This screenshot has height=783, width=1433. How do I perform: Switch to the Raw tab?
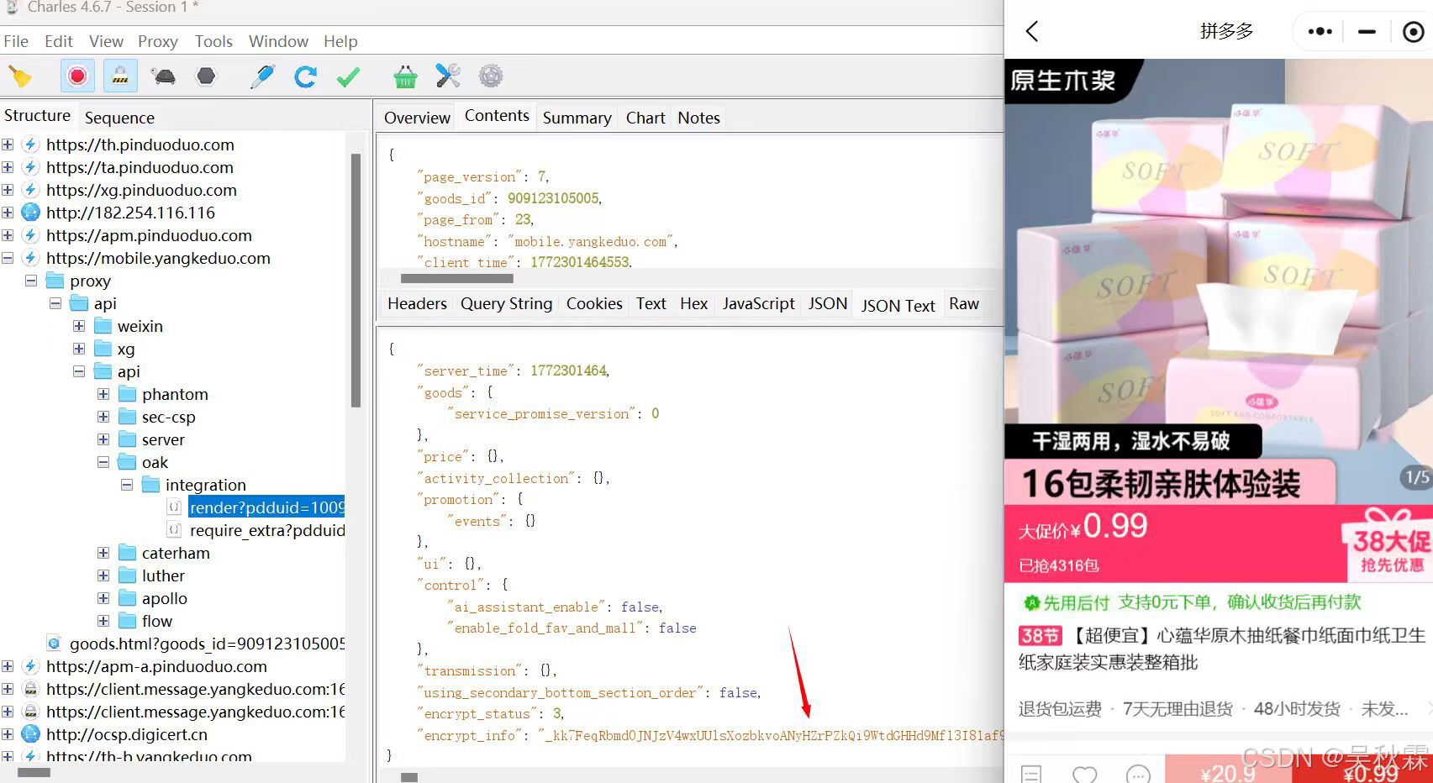coord(964,303)
